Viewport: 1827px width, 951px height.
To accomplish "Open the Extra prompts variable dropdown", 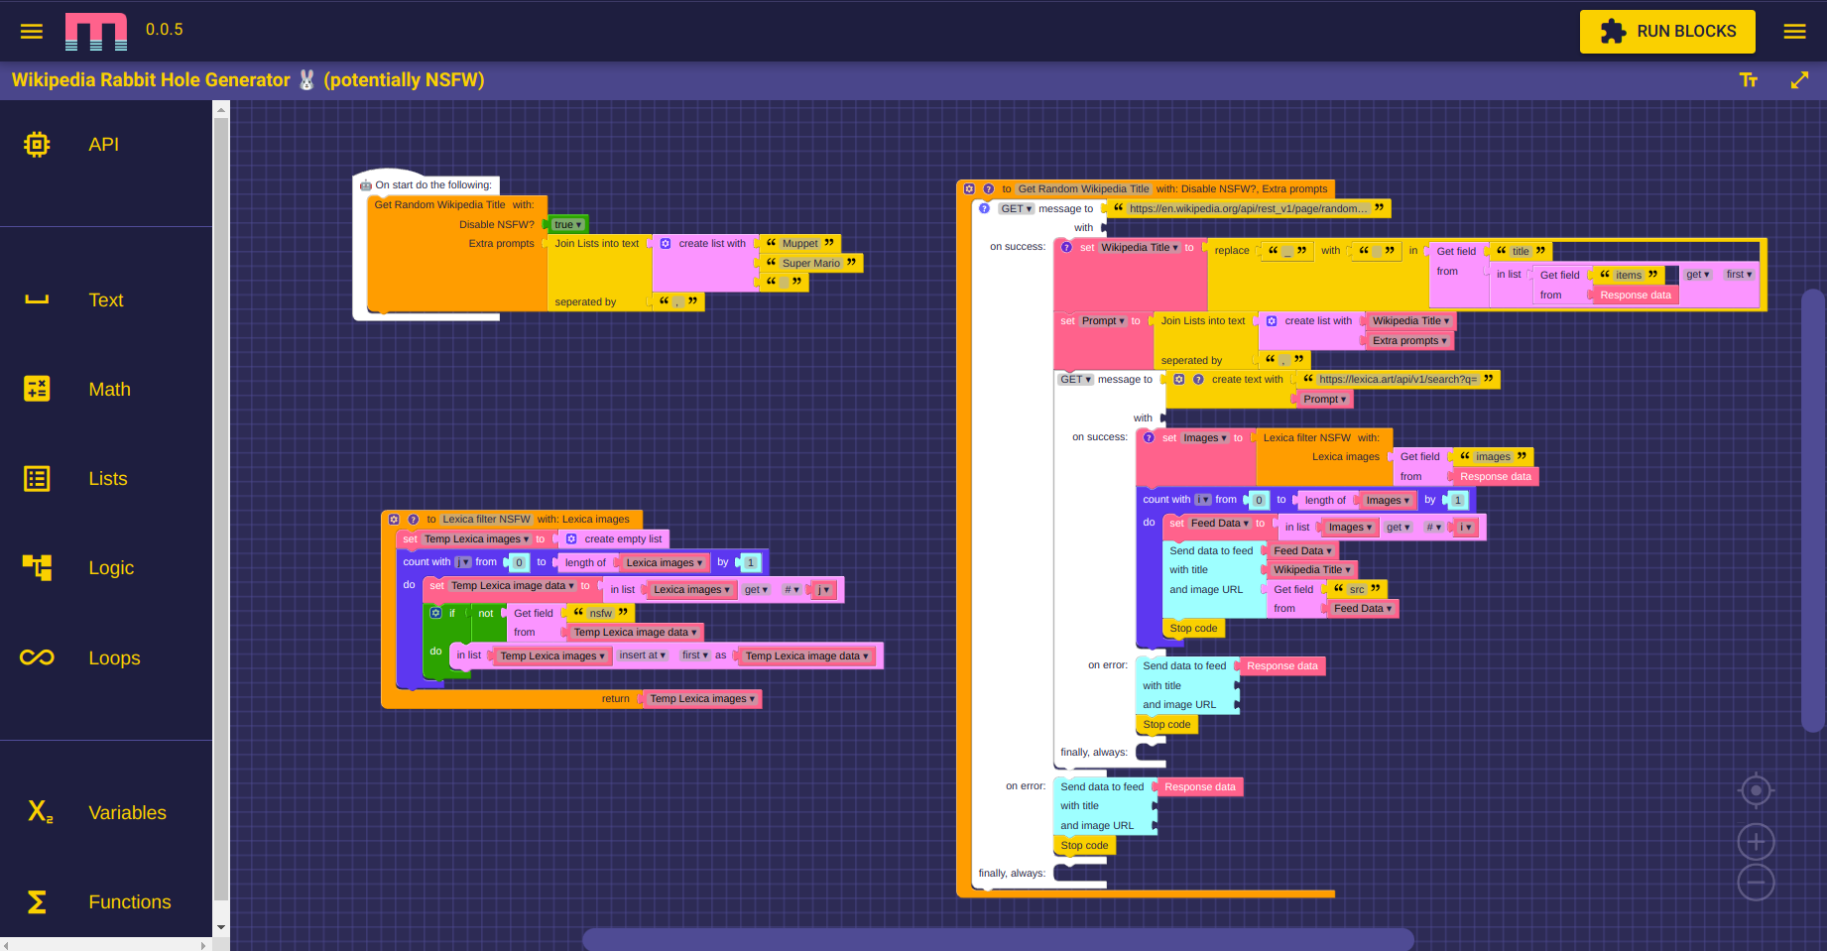I will coord(1409,340).
